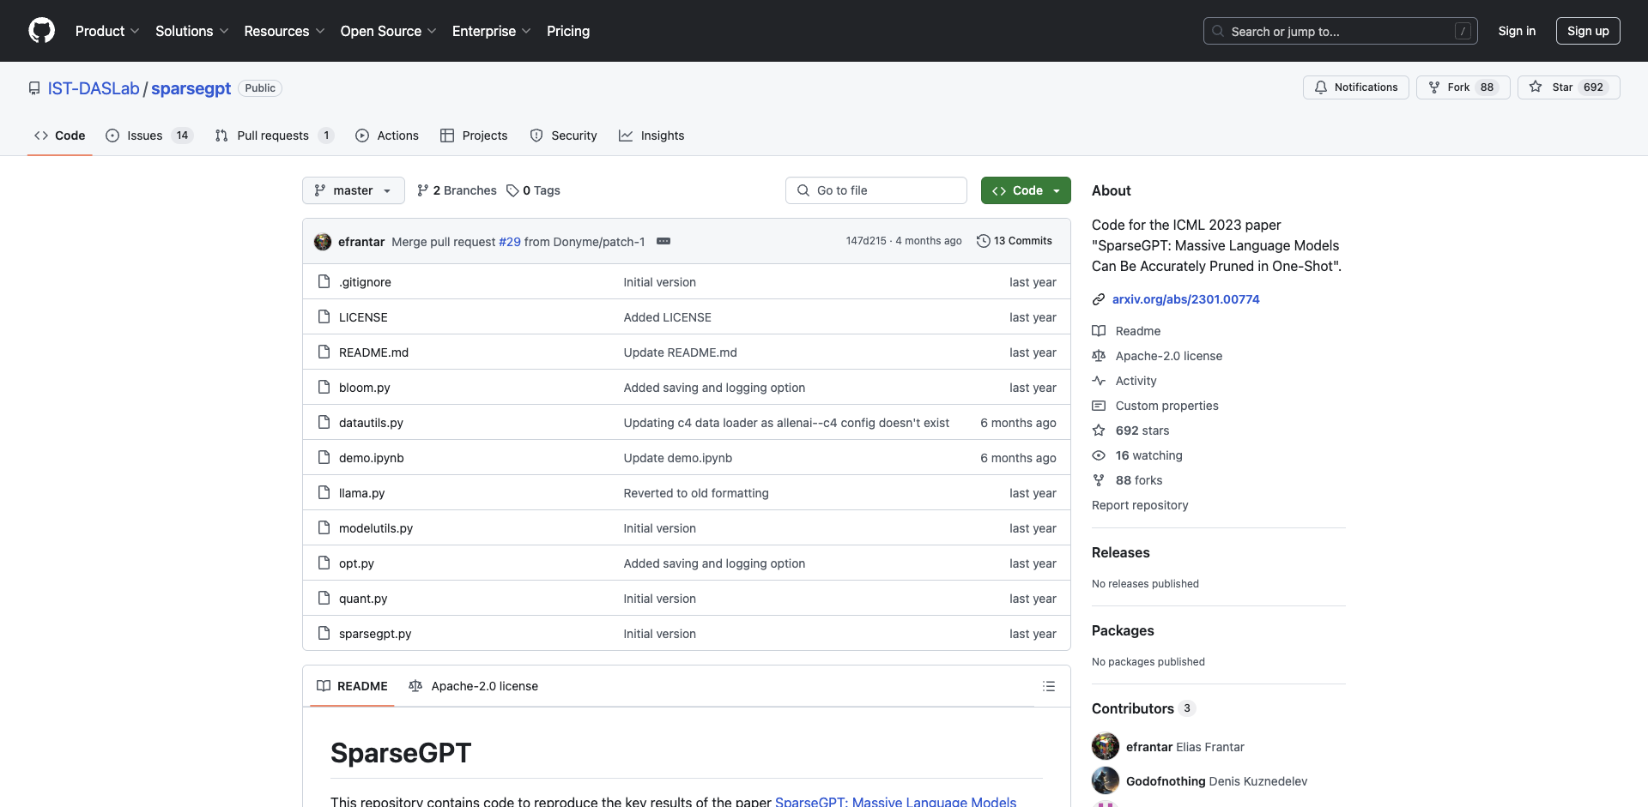1648x807 pixels.
Task: Expand the Open Source menu
Action: tap(388, 31)
